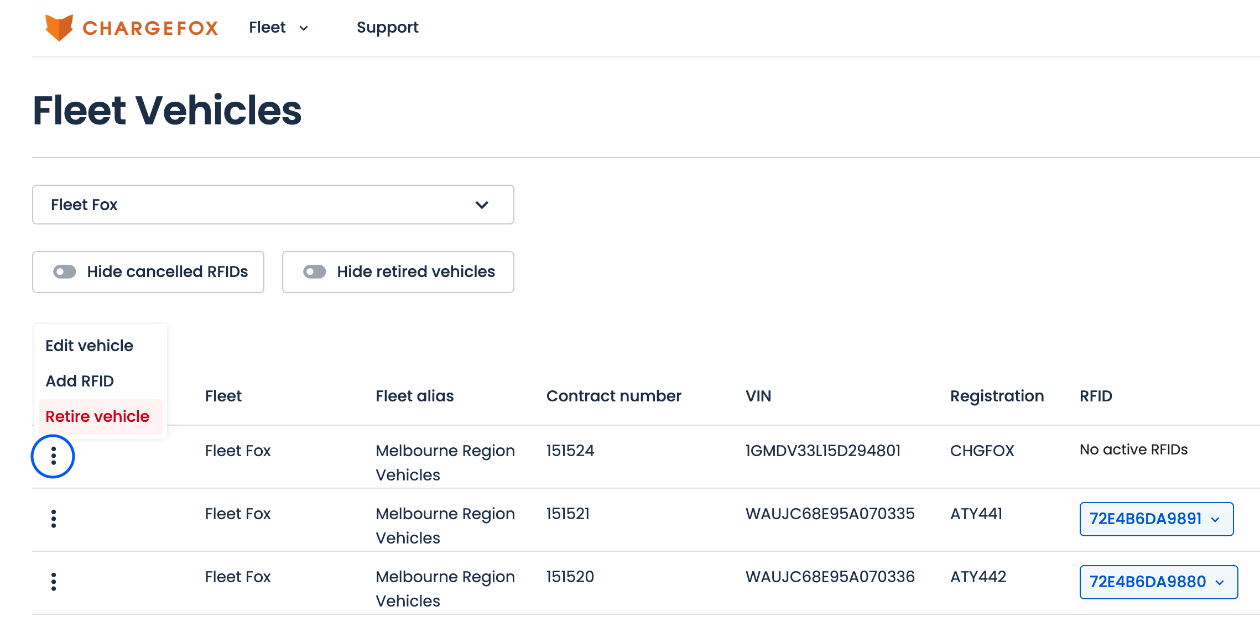
Task: Click registration CHGFOX
Action: (982, 451)
